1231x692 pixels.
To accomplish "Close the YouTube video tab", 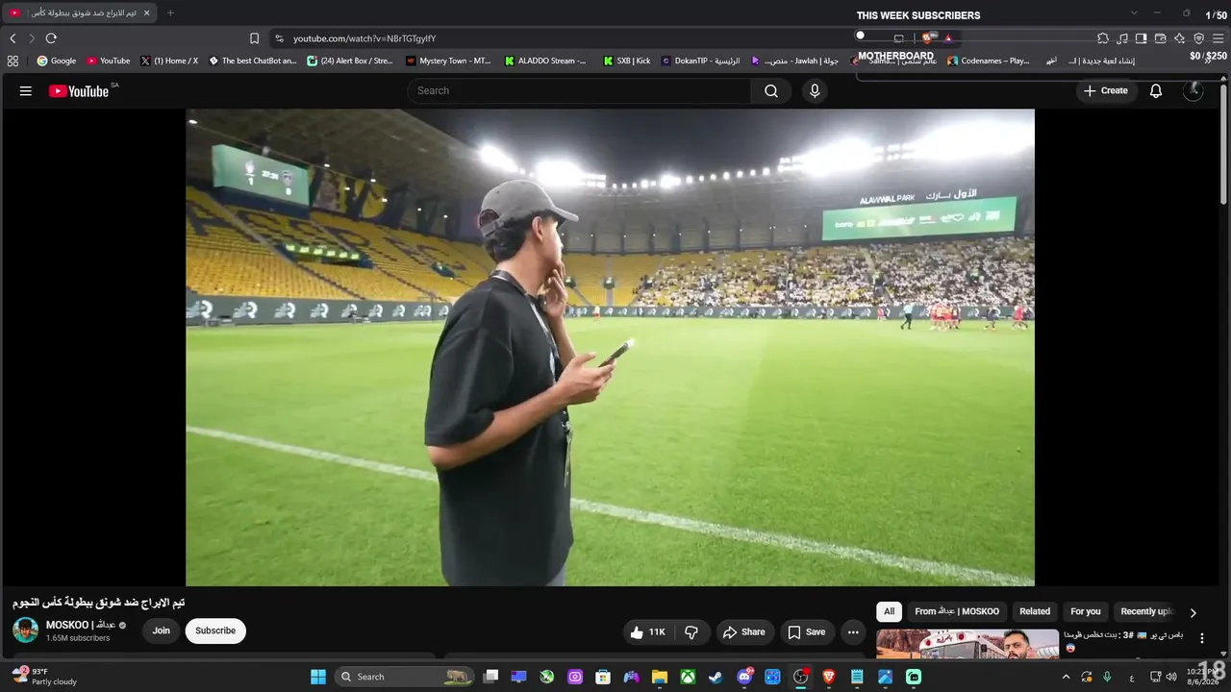I will point(146,13).
